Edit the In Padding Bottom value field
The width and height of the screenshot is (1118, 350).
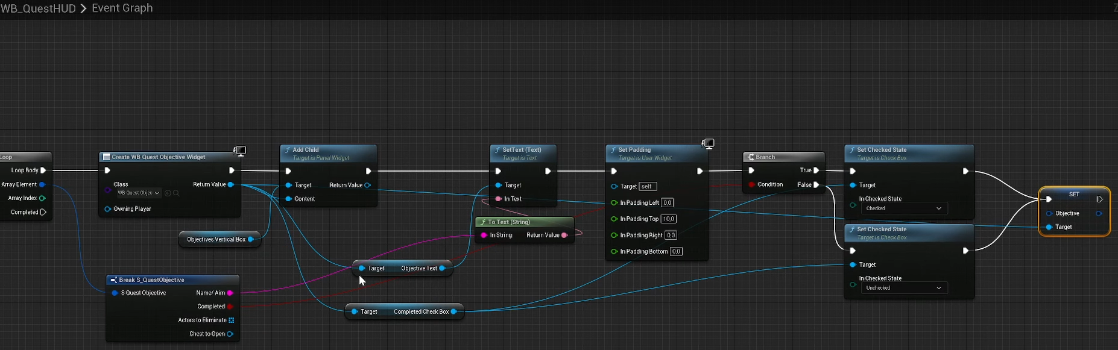click(x=676, y=251)
